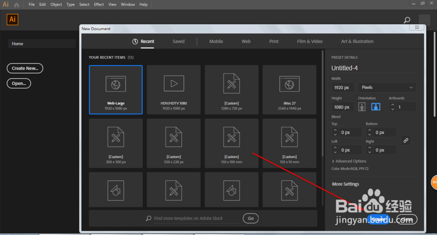This screenshot has height=235, width=437.
Task: Open the Help menu
Action: [143, 4]
